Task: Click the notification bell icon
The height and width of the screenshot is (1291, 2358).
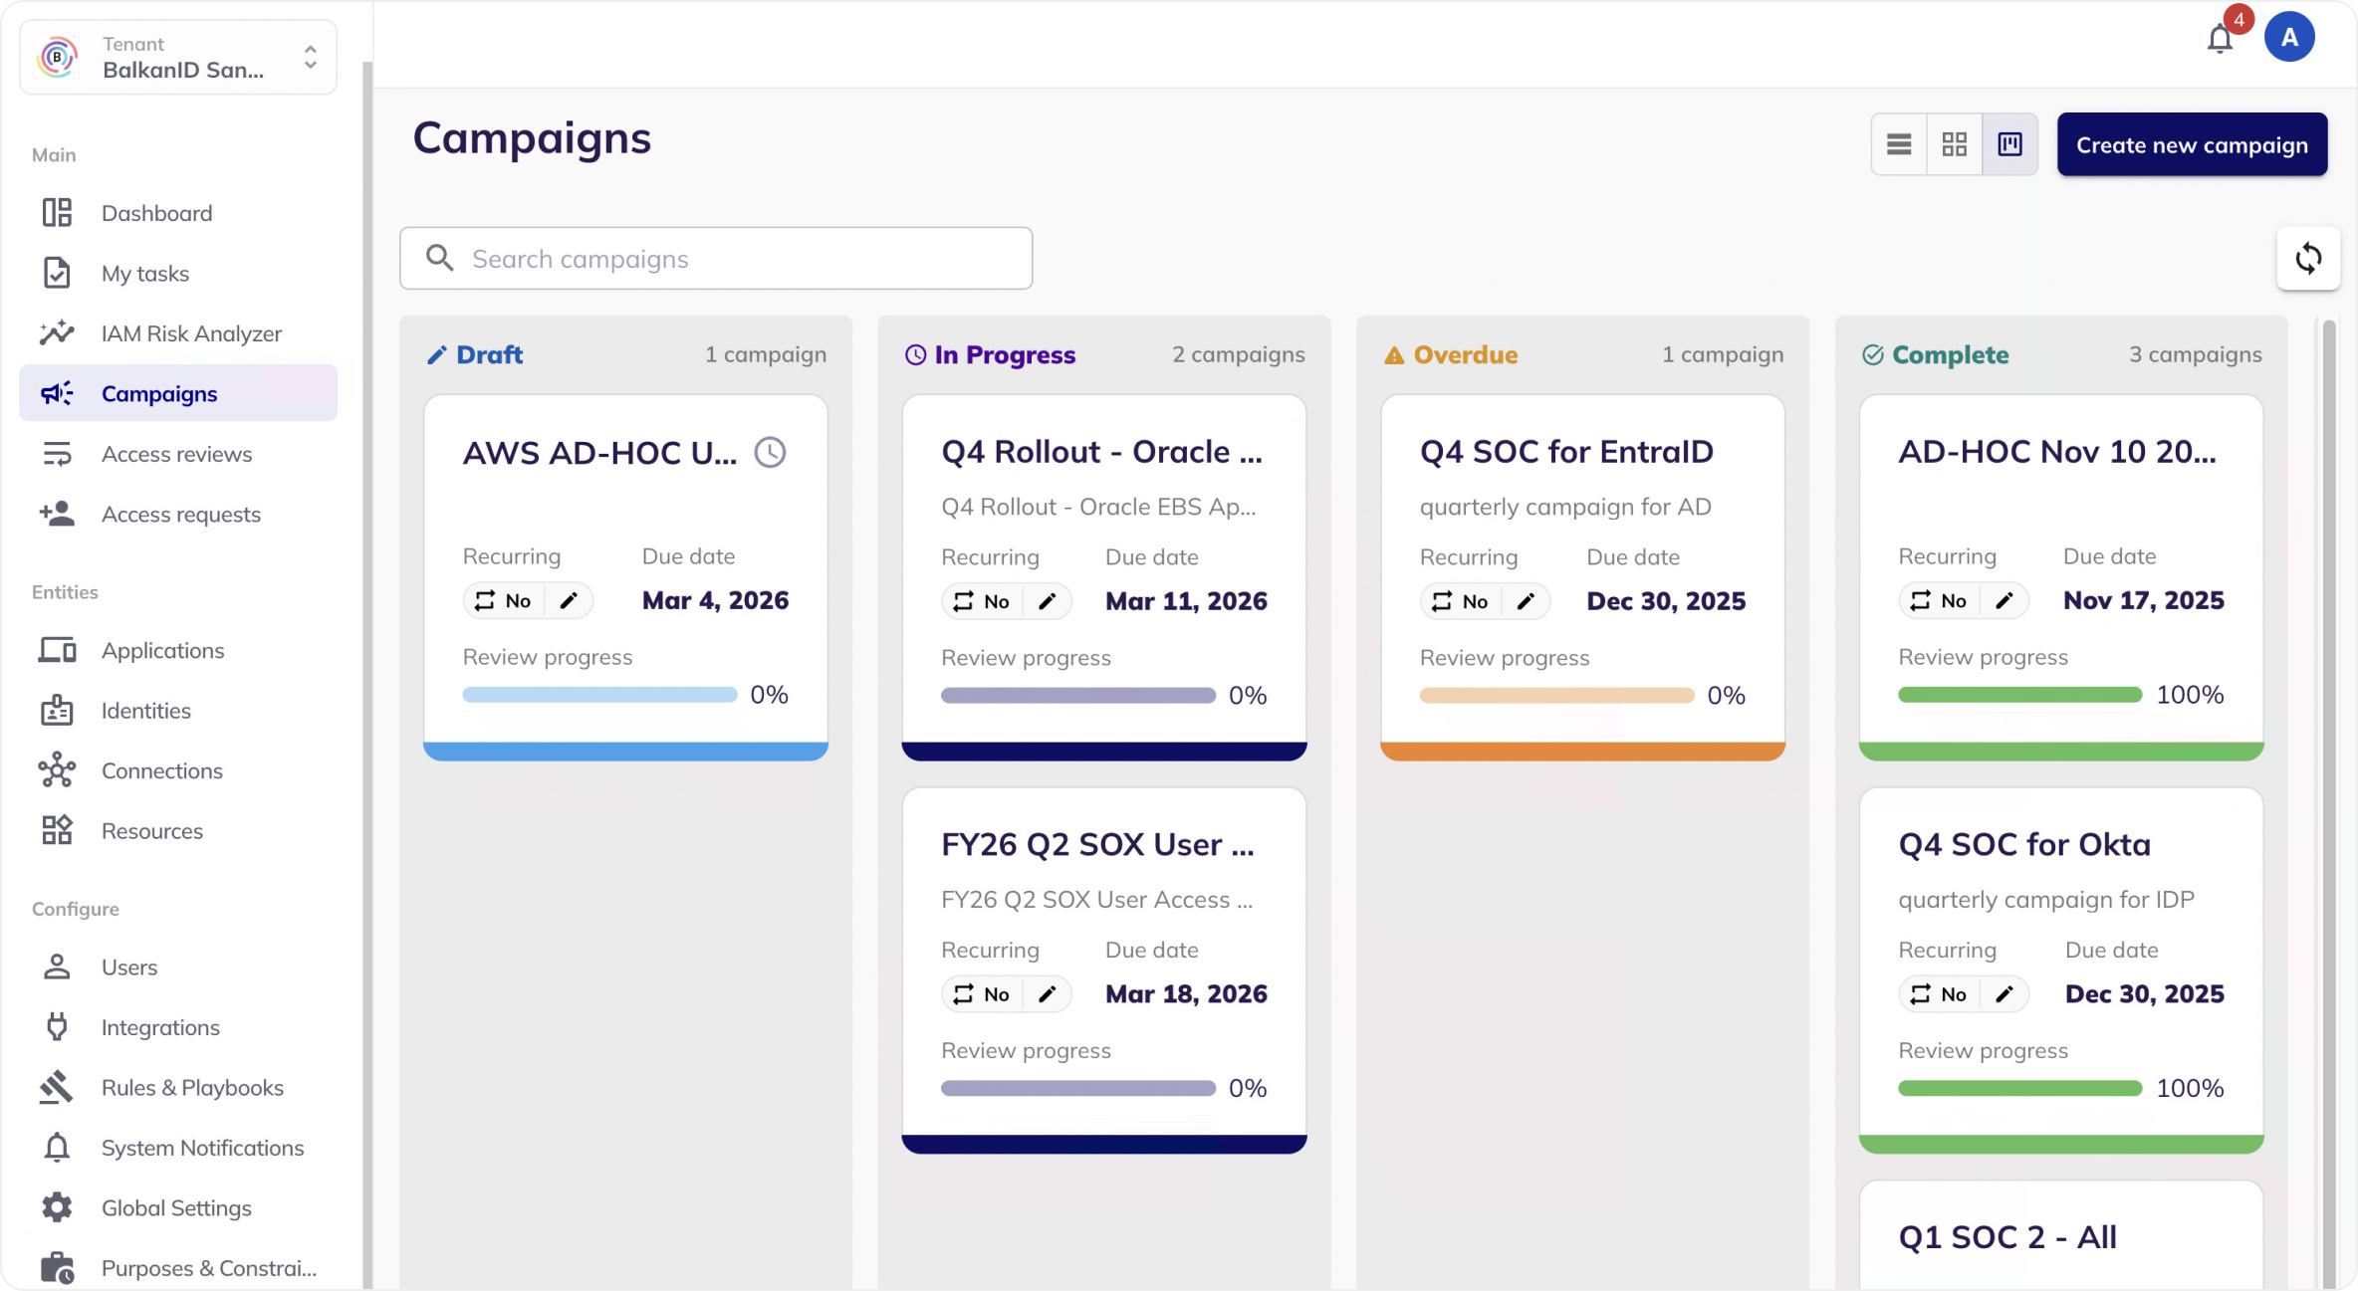Action: (x=2219, y=40)
